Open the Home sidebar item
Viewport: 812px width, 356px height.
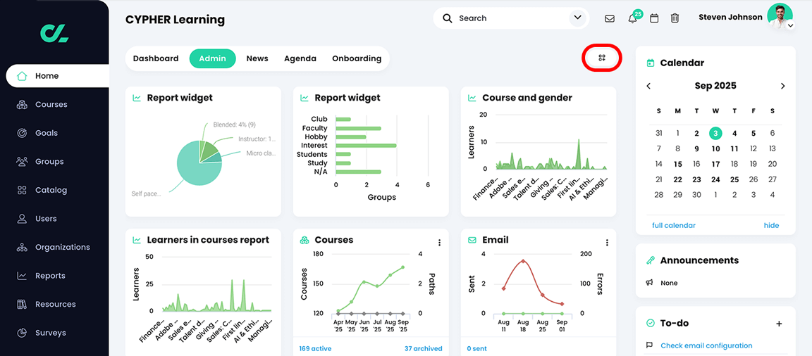coord(57,76)
